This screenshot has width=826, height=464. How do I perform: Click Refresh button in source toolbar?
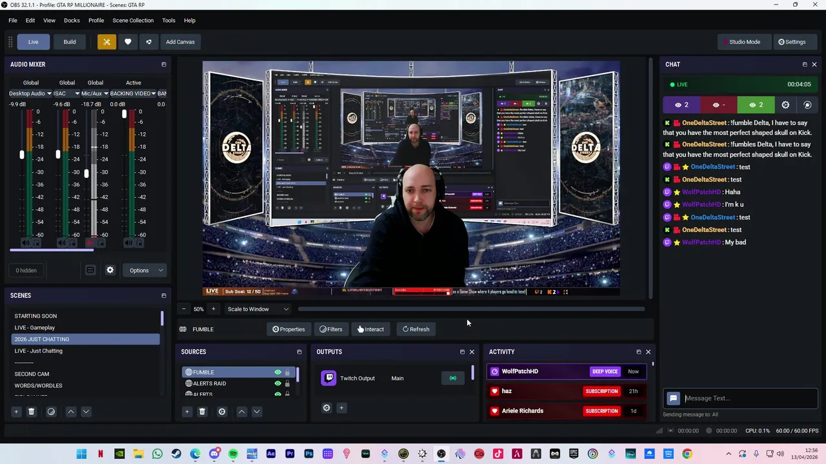point(416,329)
